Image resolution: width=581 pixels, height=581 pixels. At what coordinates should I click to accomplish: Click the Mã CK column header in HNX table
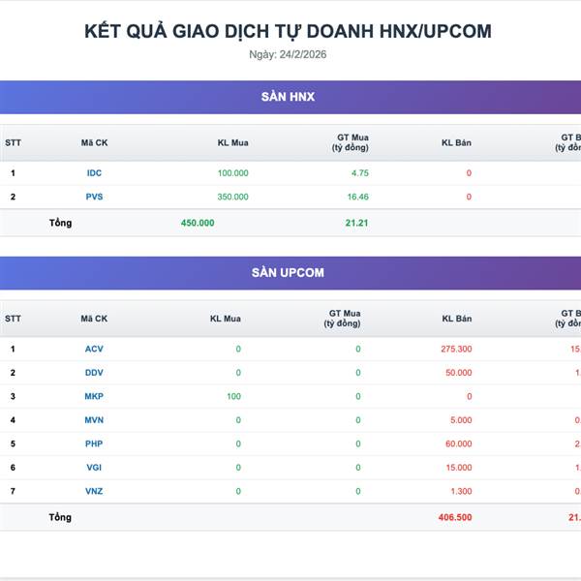pyautogui.click(x=94, y=143)
